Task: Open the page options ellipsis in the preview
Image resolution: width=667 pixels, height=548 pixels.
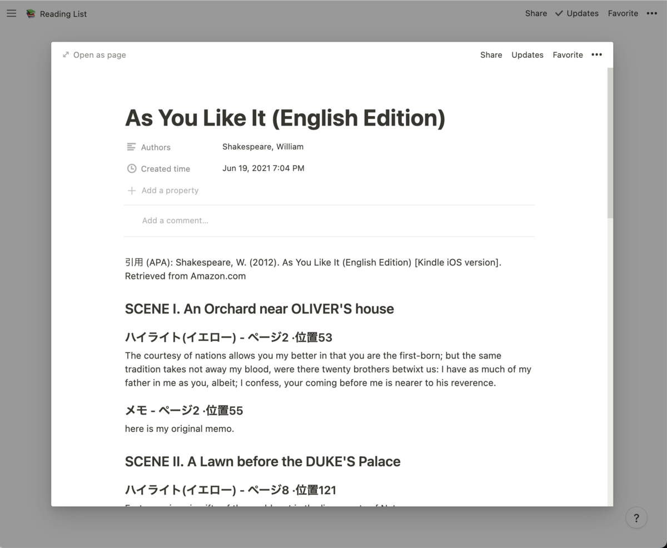Action: (597, 54)
